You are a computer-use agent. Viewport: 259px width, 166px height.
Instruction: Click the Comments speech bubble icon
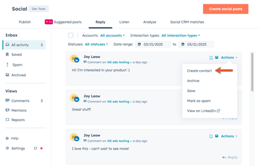[7, 100]
